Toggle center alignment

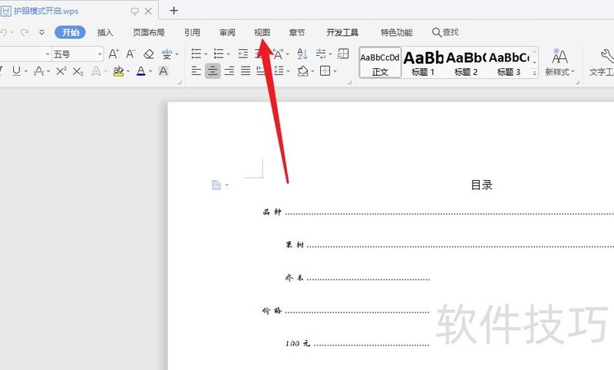(x=213, y=71)
